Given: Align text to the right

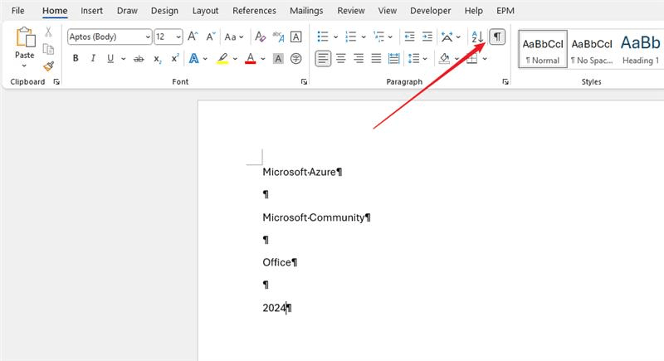Looking at the screenshot, I should coord(359,58).
